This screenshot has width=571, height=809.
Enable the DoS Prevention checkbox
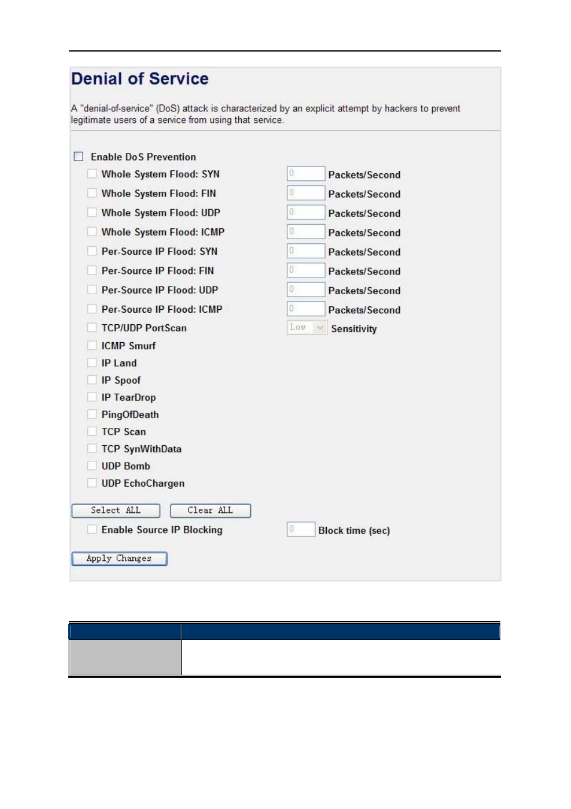coord(78,156)
